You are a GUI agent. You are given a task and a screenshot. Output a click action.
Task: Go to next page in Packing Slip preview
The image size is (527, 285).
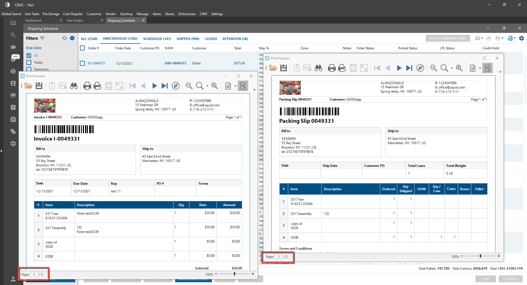(399, 68)
